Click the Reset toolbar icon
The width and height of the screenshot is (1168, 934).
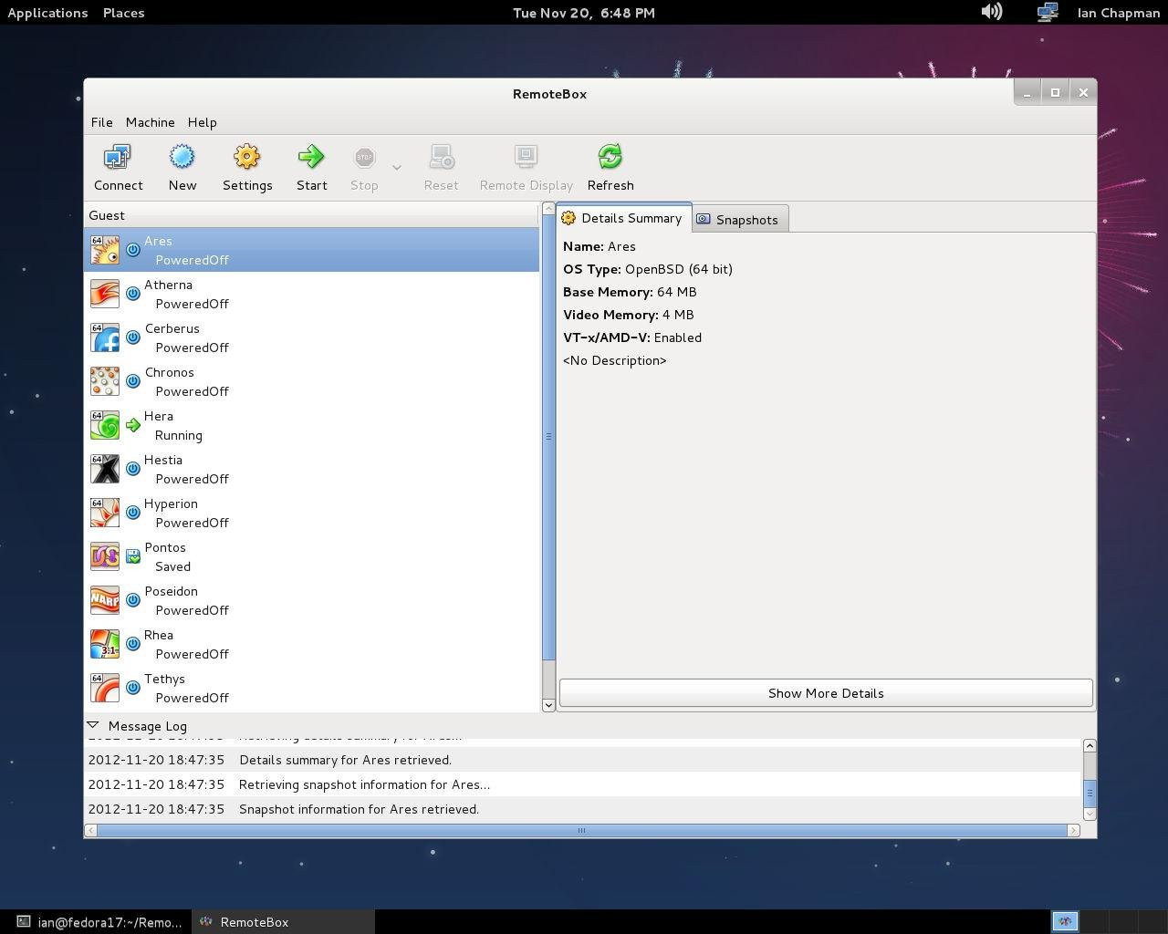point(441,158)
